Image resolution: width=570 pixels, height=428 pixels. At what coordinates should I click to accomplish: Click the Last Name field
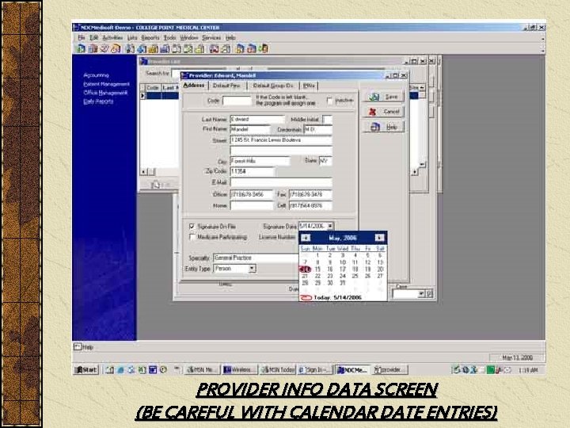(257, 120)
